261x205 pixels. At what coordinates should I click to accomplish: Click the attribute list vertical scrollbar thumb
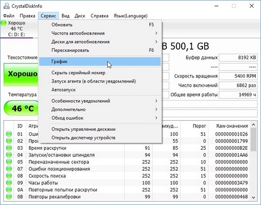click(x=253, y=139)
